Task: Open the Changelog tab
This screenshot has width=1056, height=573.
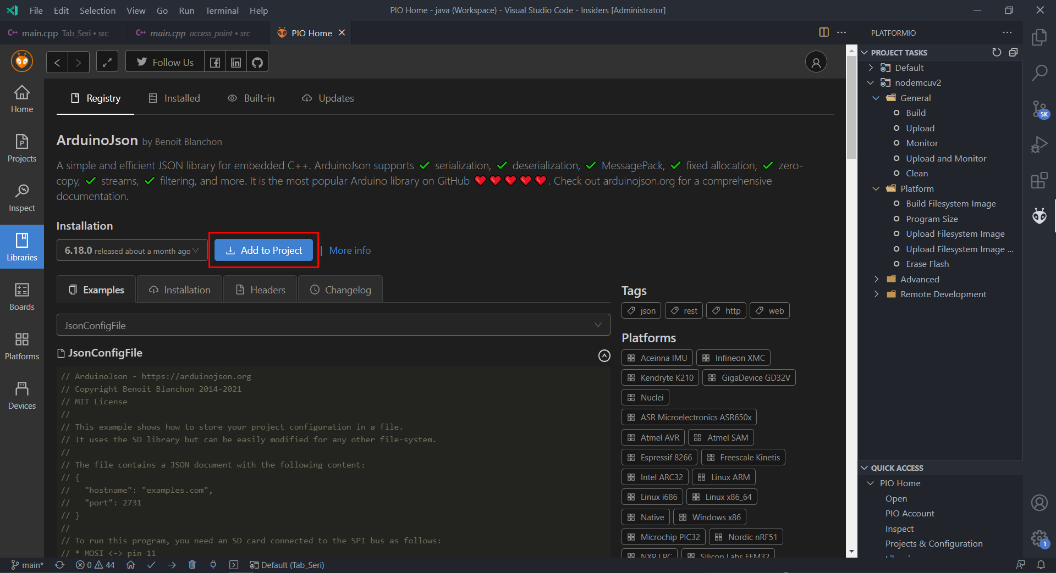Action: click(x=340, y=290)
